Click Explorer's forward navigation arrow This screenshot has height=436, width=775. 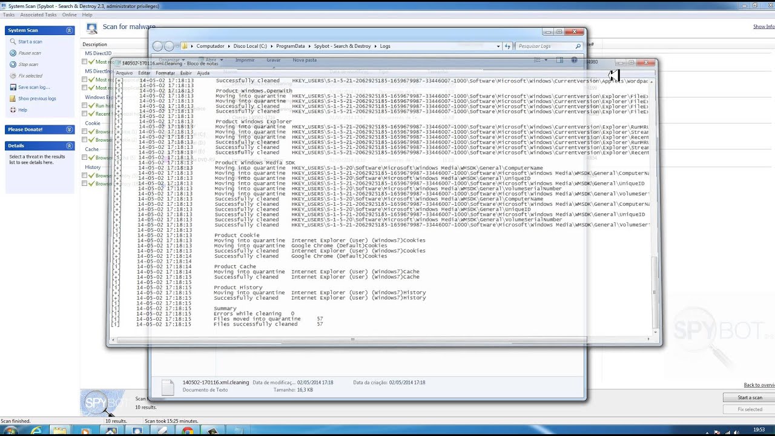[170, 46]
